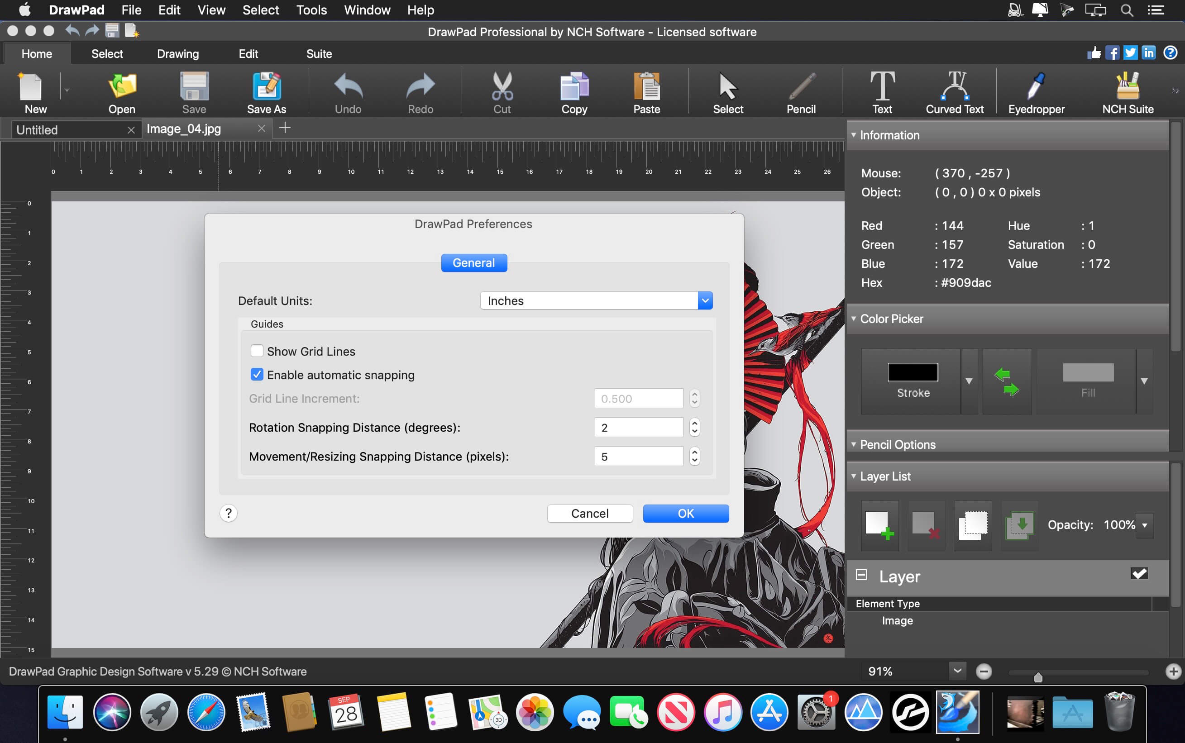Screen dimensions: 1185x743
Task: Click Cancel in the Preferences dialog
Action: tap(589, 514)
